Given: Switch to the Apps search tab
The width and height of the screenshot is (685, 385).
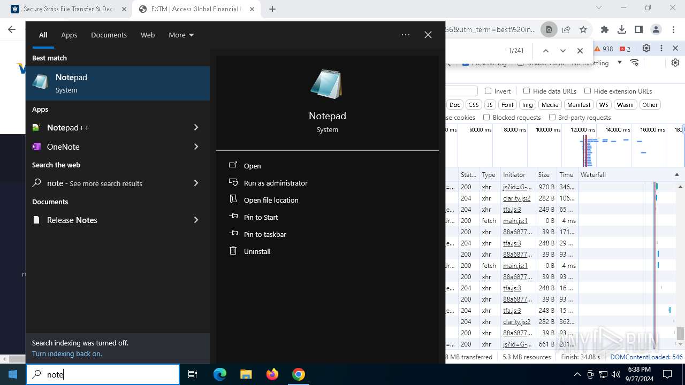Looking at the screenshot, I should click(x=69, y=35).
